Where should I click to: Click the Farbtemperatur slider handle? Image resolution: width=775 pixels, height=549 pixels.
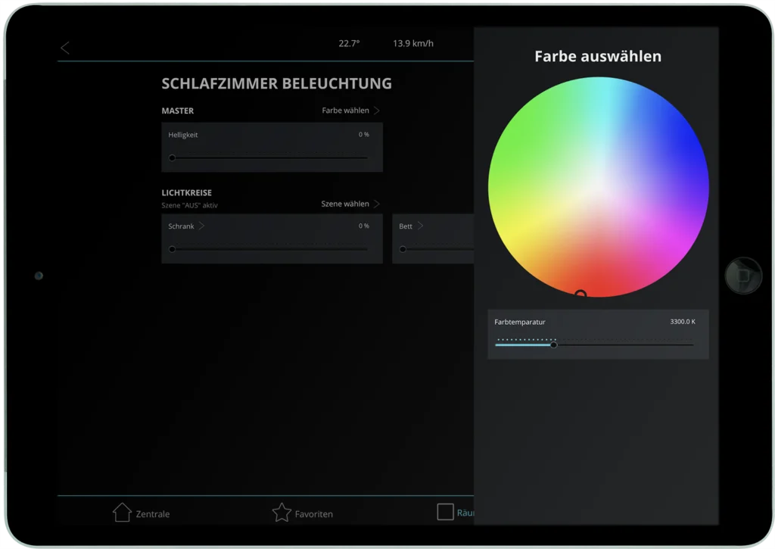pyautogui.click(x=553, y=344)
